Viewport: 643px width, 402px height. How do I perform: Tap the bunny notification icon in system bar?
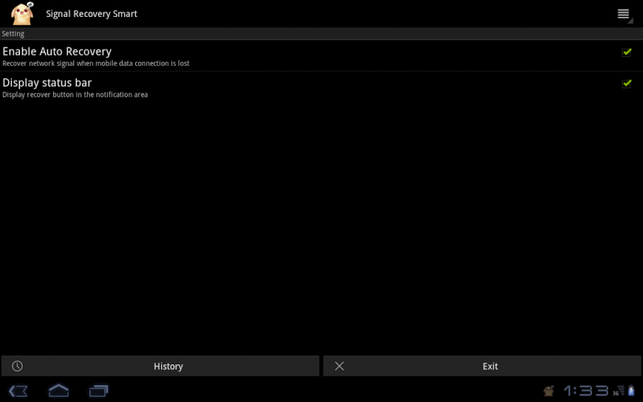pyautogui.click(x=549, y=391)
